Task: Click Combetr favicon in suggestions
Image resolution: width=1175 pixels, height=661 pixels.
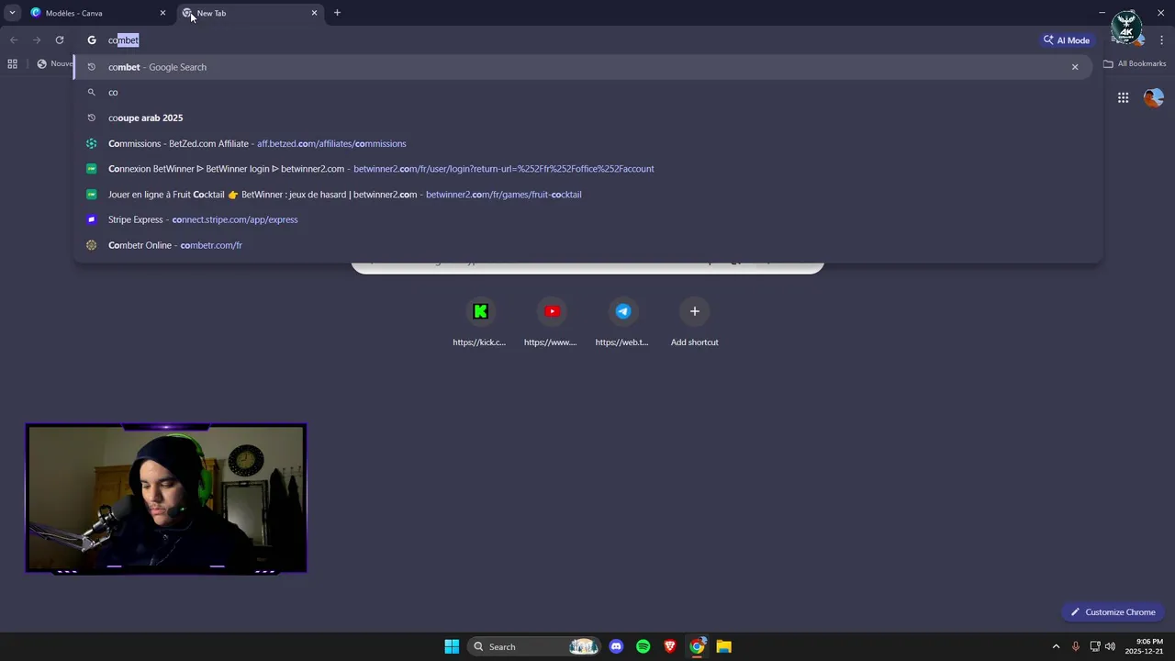Action: (91, 245)
